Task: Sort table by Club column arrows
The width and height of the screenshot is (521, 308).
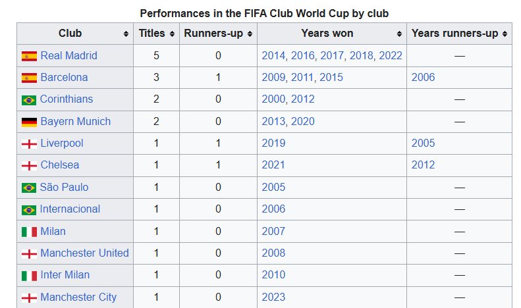Action: coord(126,34)
